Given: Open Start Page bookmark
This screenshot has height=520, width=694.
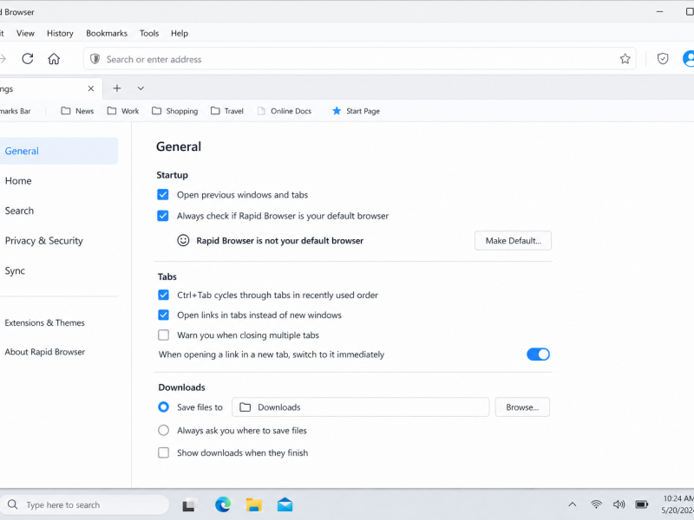Looking at the screenshot, I should pyautogui.click(x=356, y=111).
